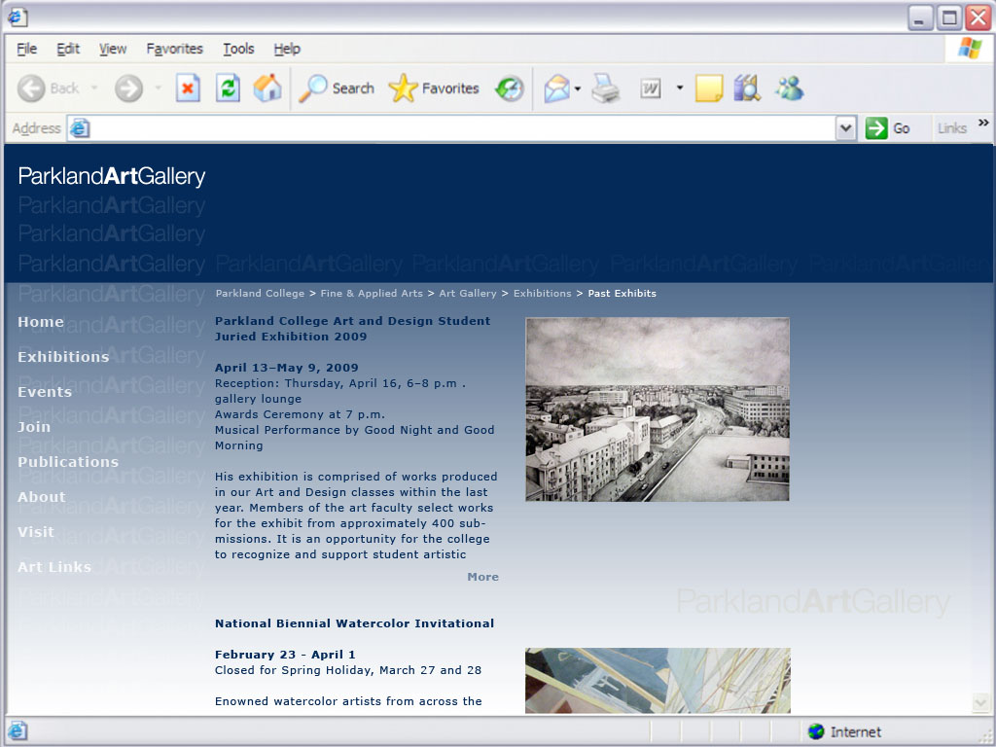Click the Edit with Word icon
996x747 pixels.
[x=651, y=89]
